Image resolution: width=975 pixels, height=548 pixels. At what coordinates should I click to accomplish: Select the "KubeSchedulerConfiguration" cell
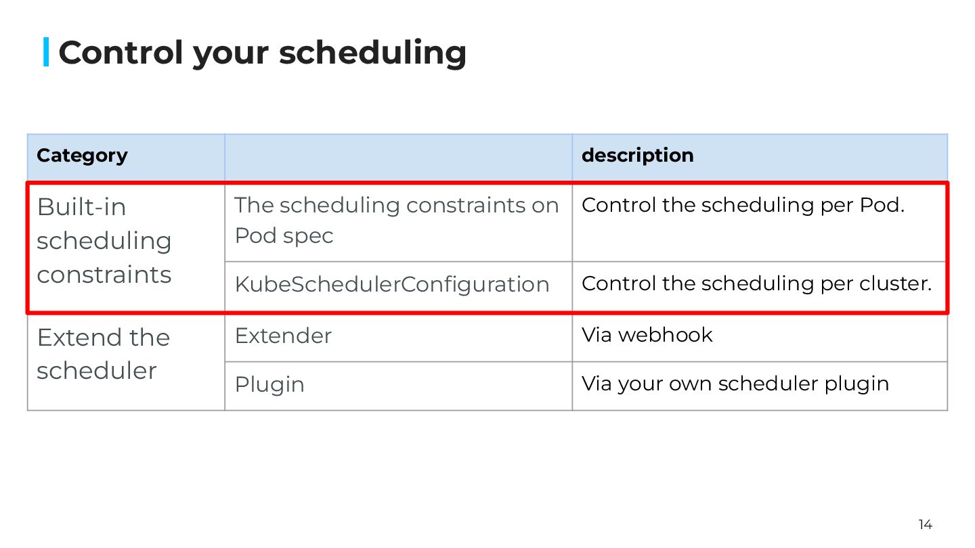[391, 284]
